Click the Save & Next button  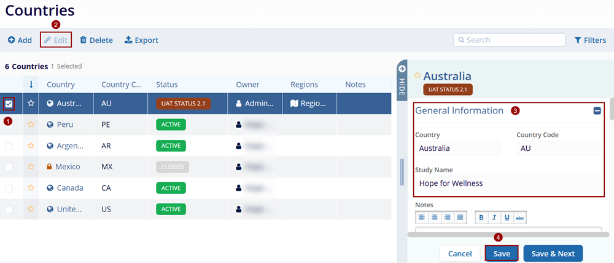tap(553, 254)
